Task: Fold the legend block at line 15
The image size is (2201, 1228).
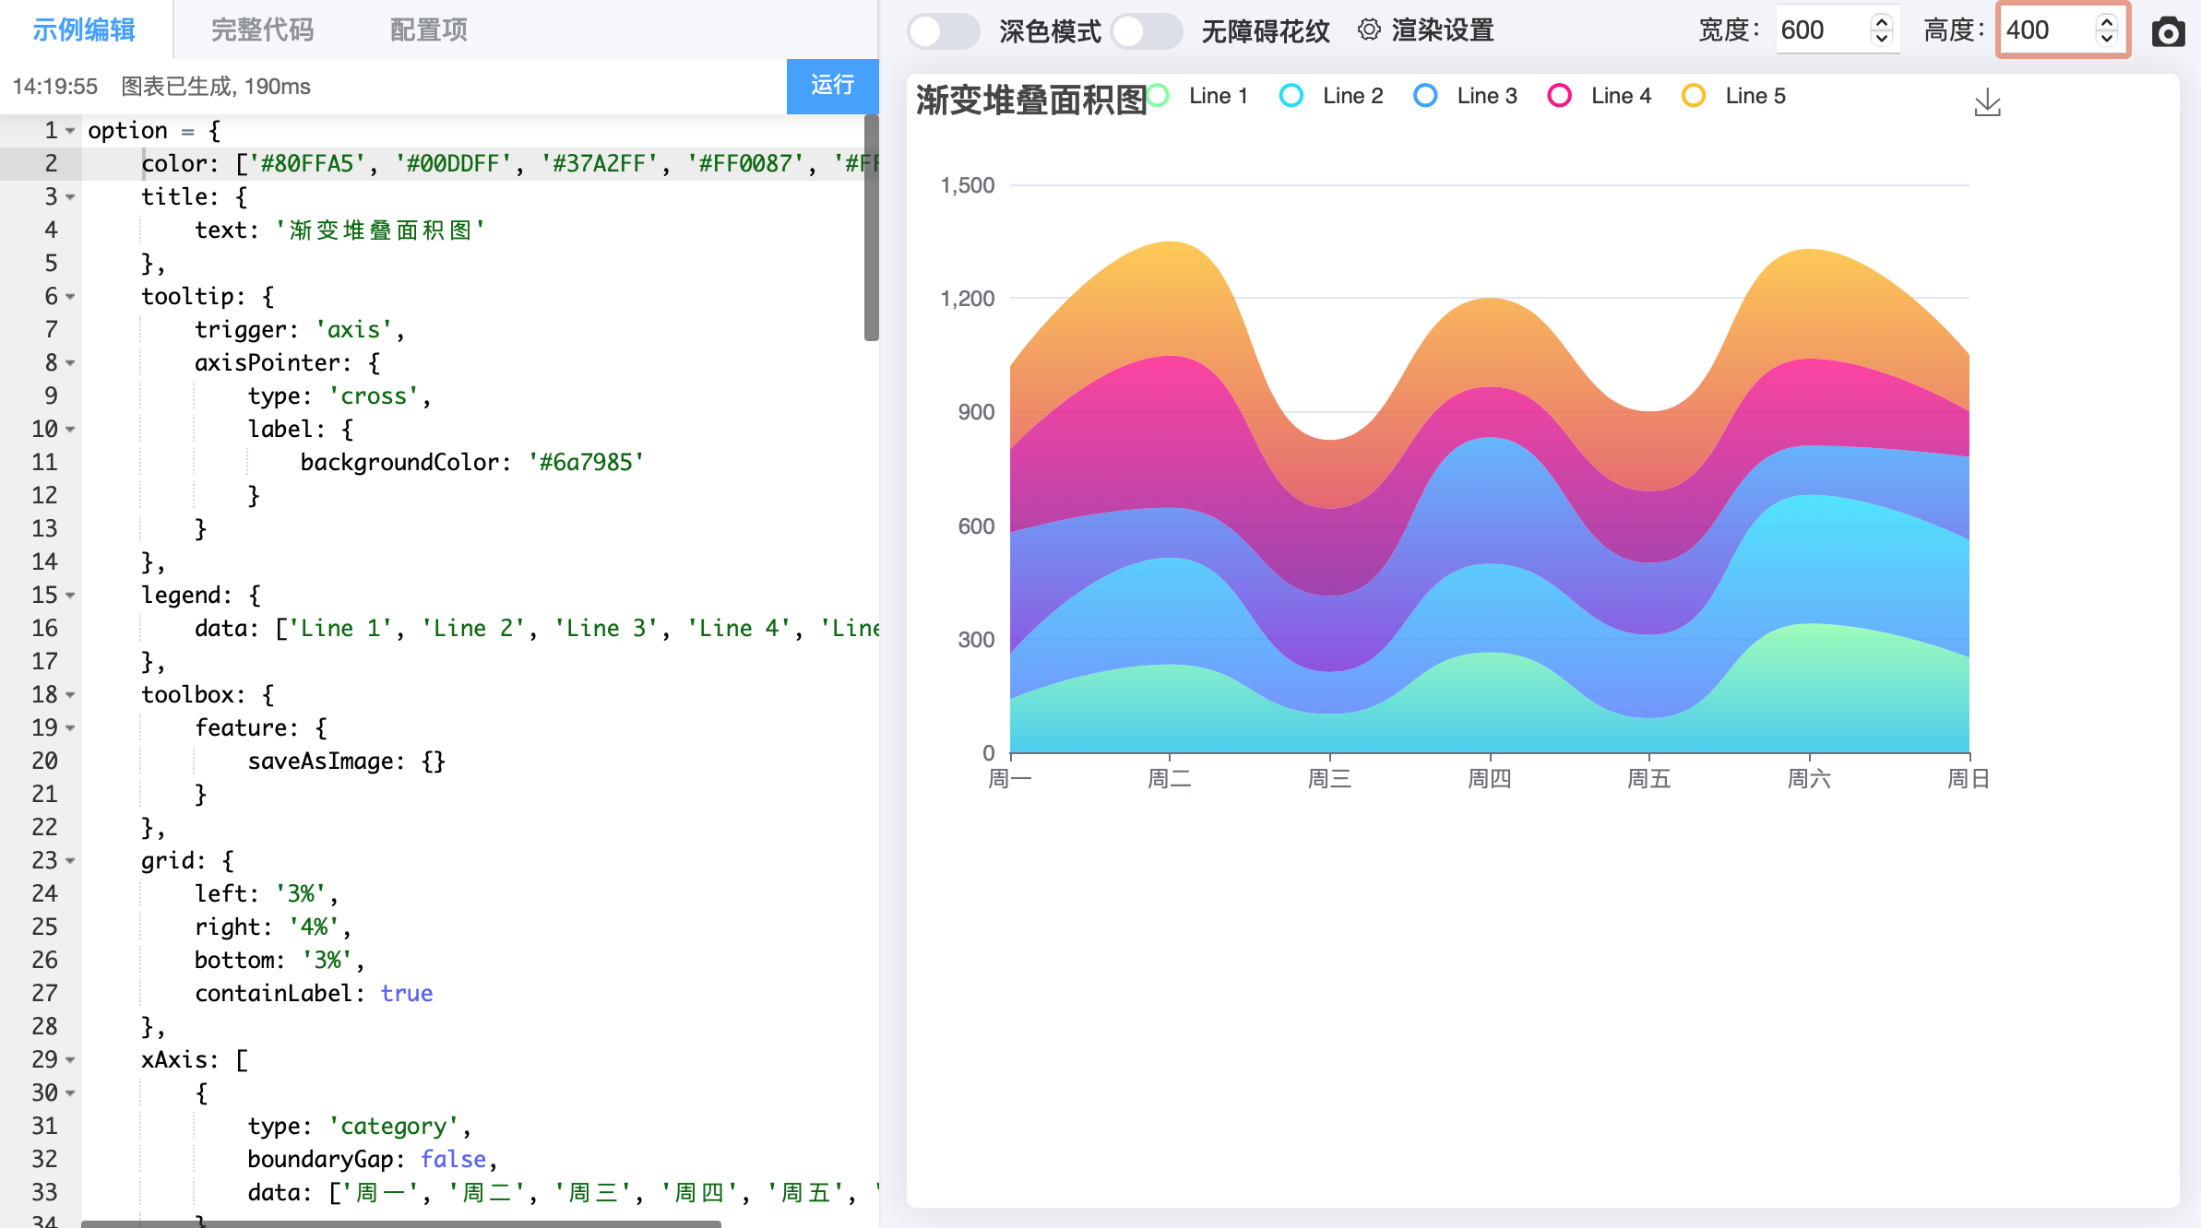Action: coord(70,596)
